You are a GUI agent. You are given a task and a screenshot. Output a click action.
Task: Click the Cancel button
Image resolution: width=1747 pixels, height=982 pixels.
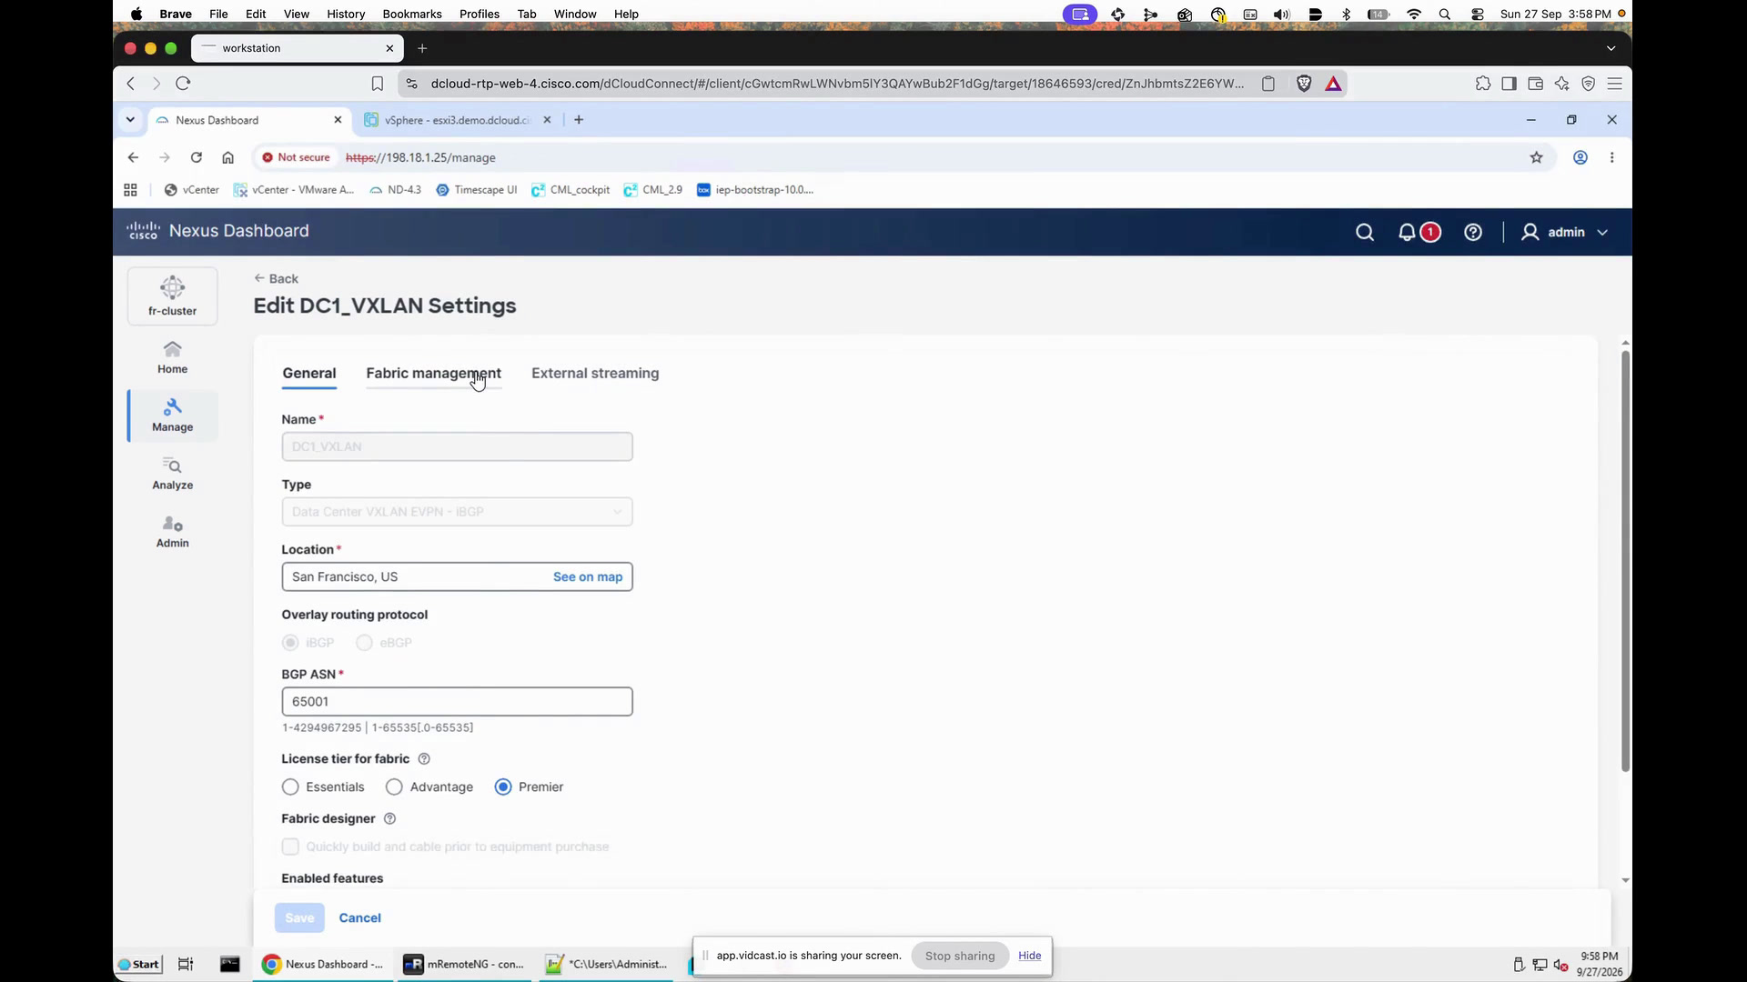360,918
